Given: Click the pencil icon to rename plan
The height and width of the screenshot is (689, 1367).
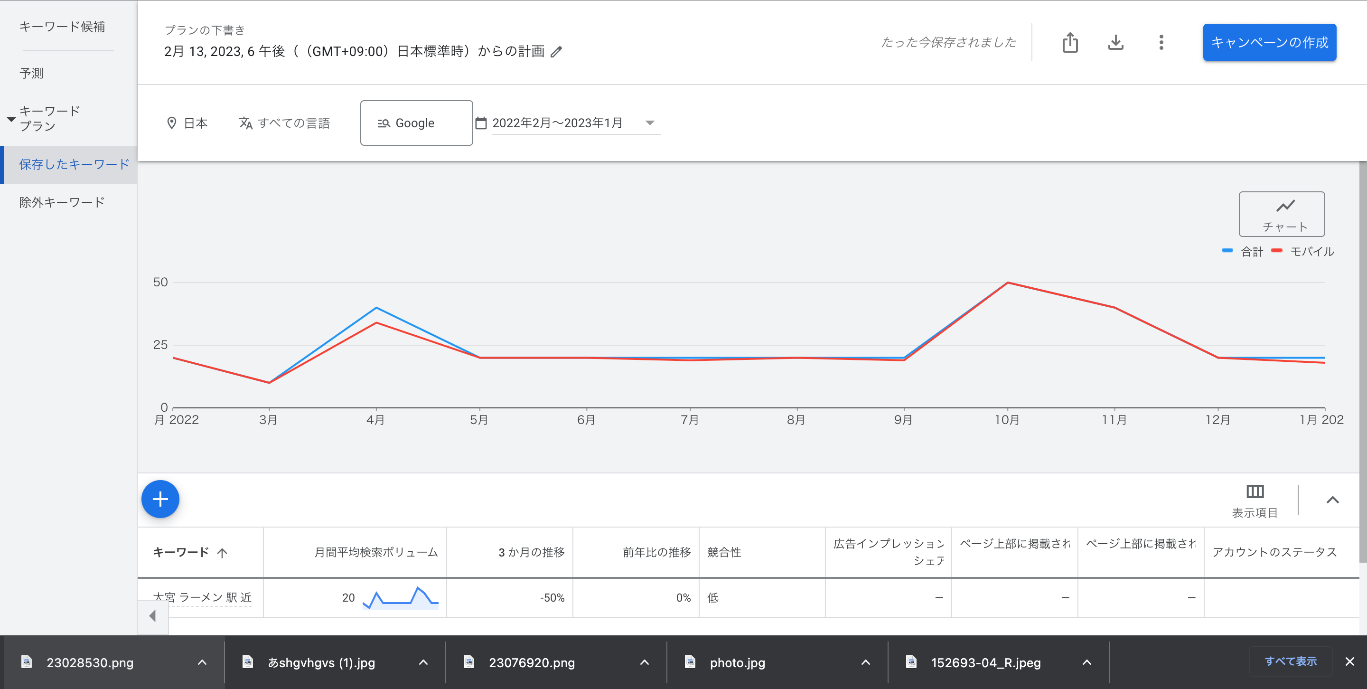Looking at the screenshot, I should click(x=556, y=52).
